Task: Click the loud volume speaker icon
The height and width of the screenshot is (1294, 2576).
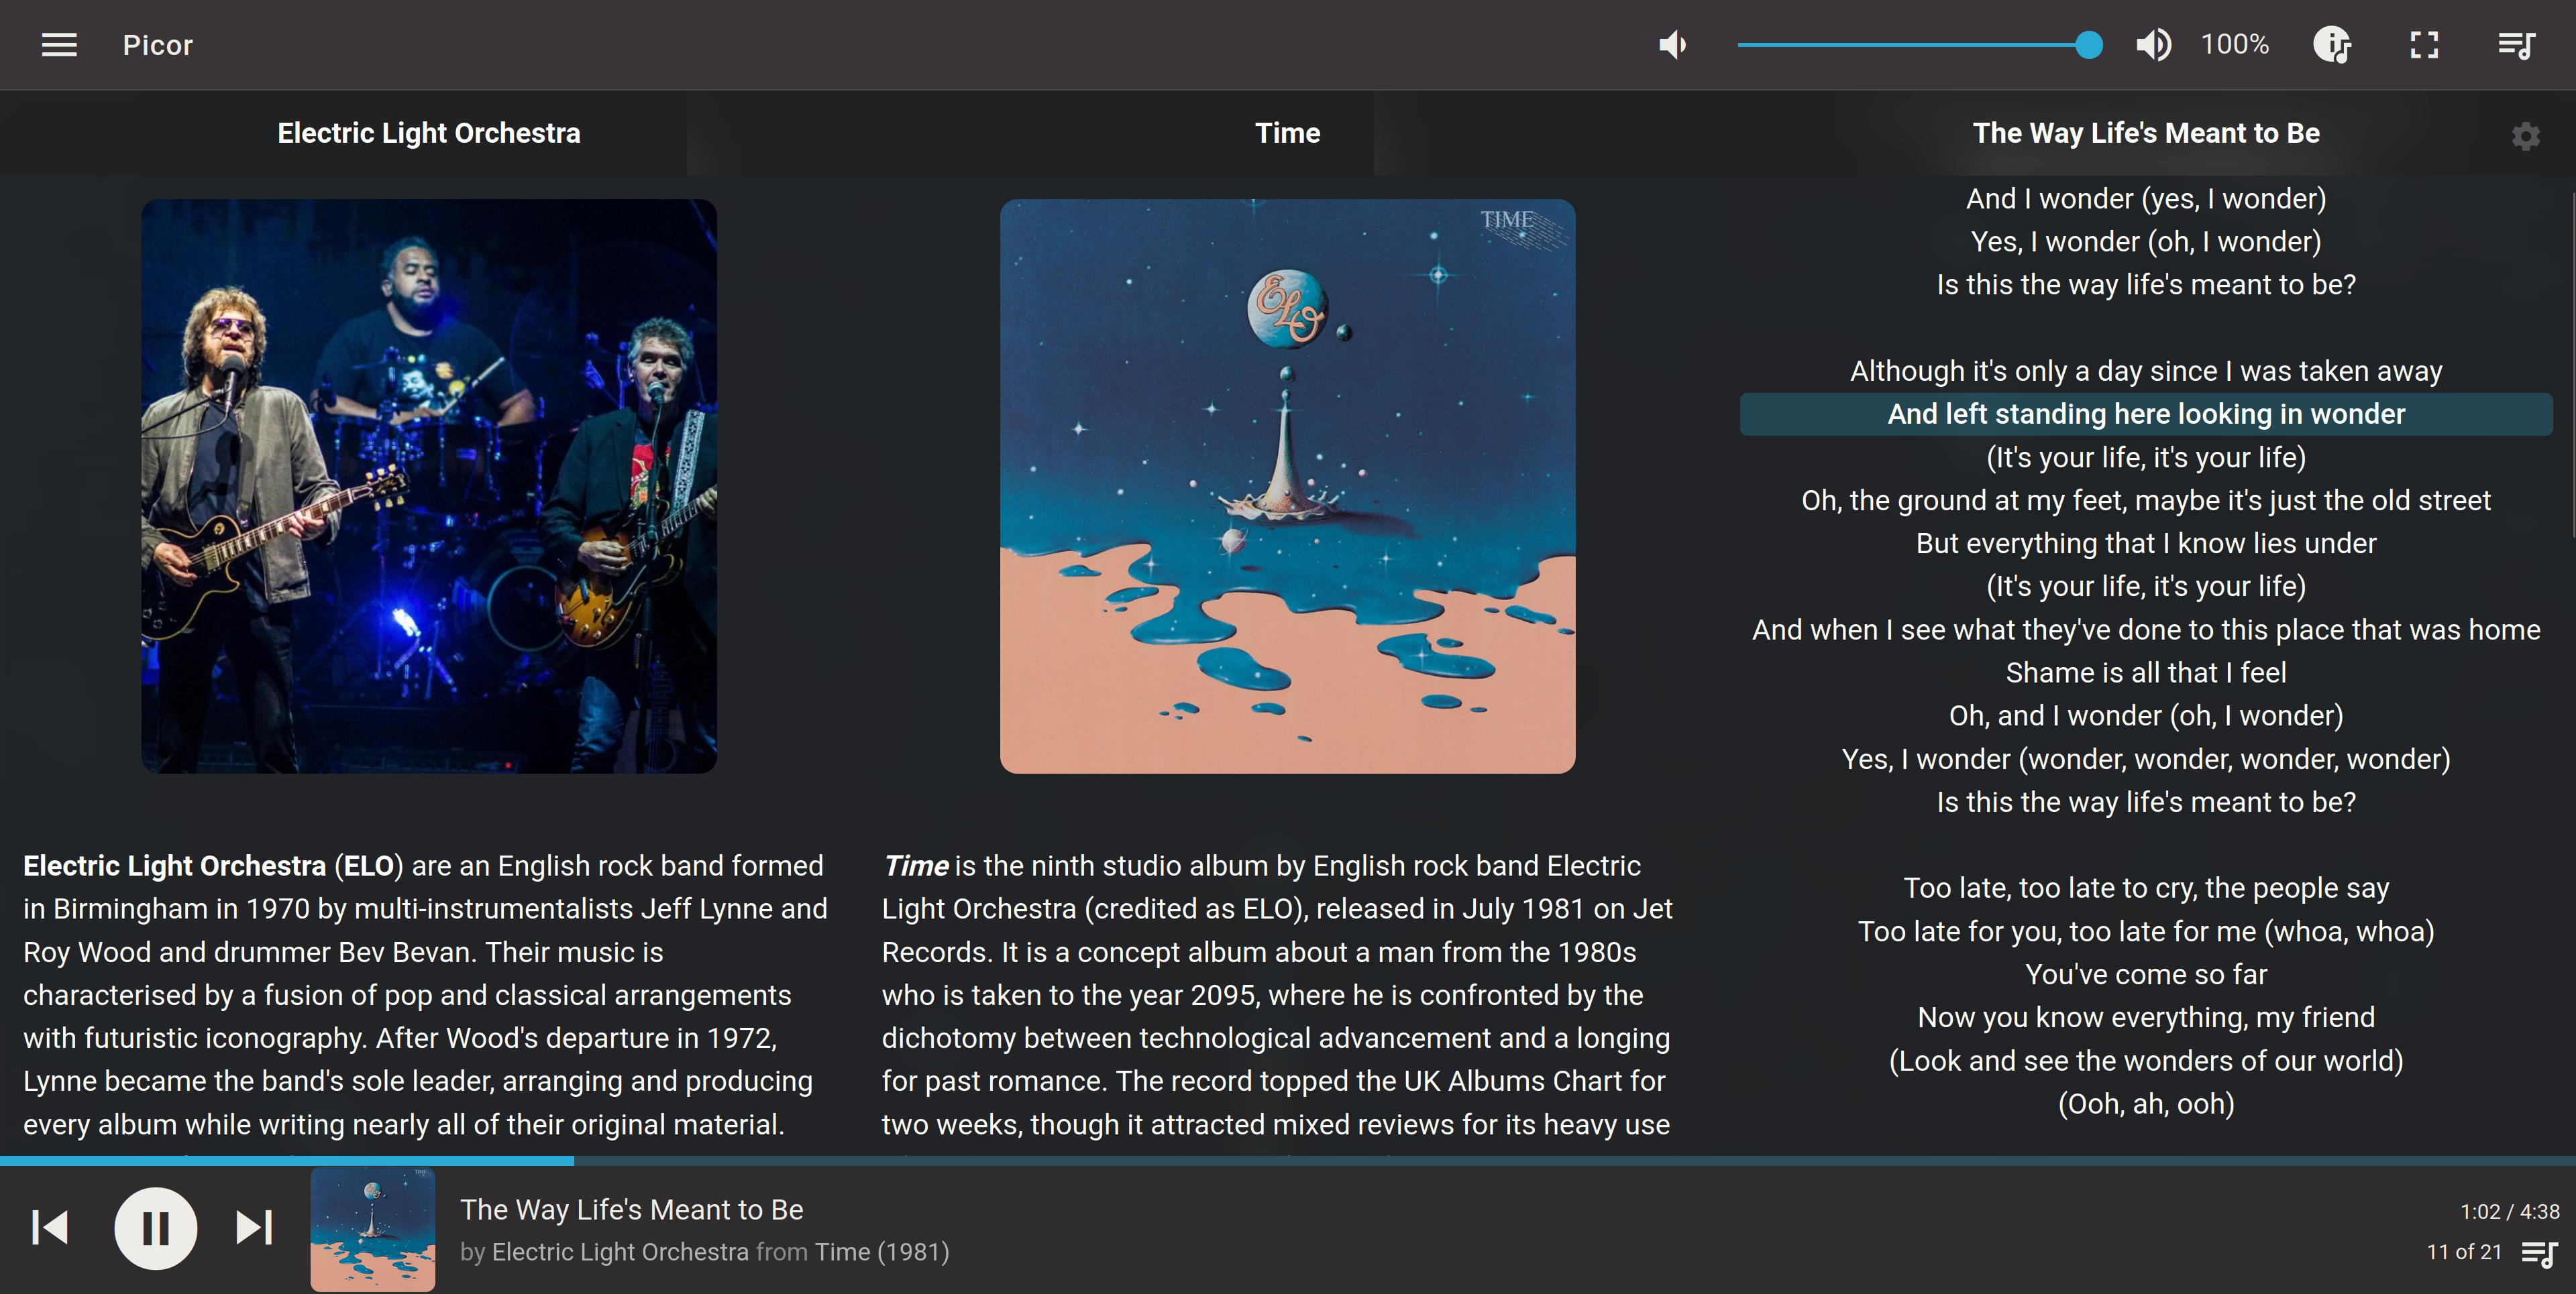Action: pyautogui.click(x=2153, y=45)
